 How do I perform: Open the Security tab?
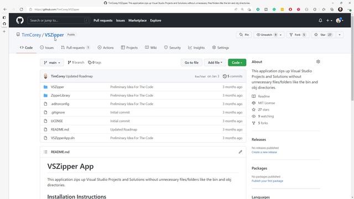pyautogui.click(x=172, y=48)
